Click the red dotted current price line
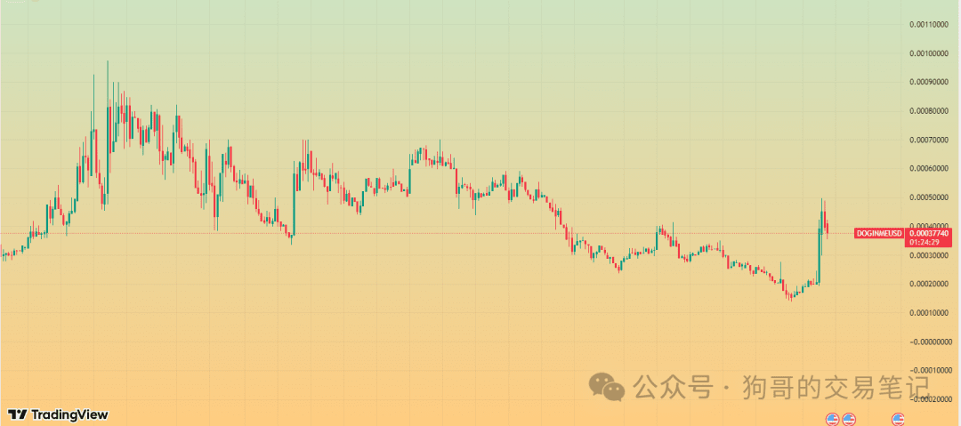The height and width of the screenshot is (426, 961). 427,234
